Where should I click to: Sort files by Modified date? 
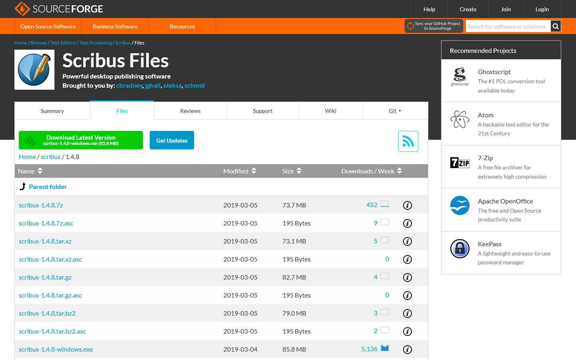pyautogui.click(x=239, y=171)
